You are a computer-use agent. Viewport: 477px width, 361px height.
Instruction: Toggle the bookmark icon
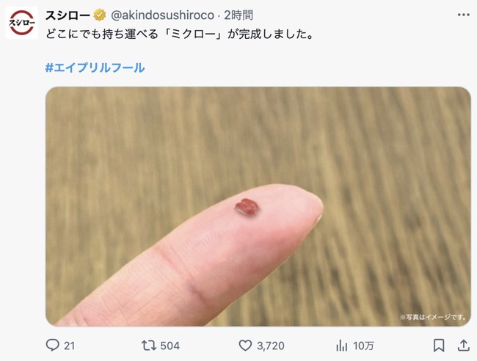pyautogui.click(x=439, y=346)
